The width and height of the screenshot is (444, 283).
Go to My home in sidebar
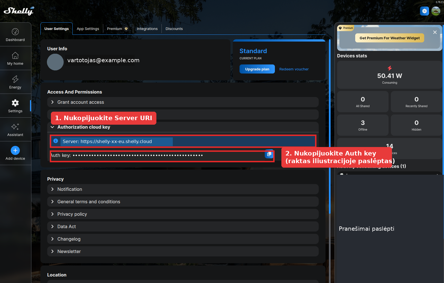click(15, 59)
